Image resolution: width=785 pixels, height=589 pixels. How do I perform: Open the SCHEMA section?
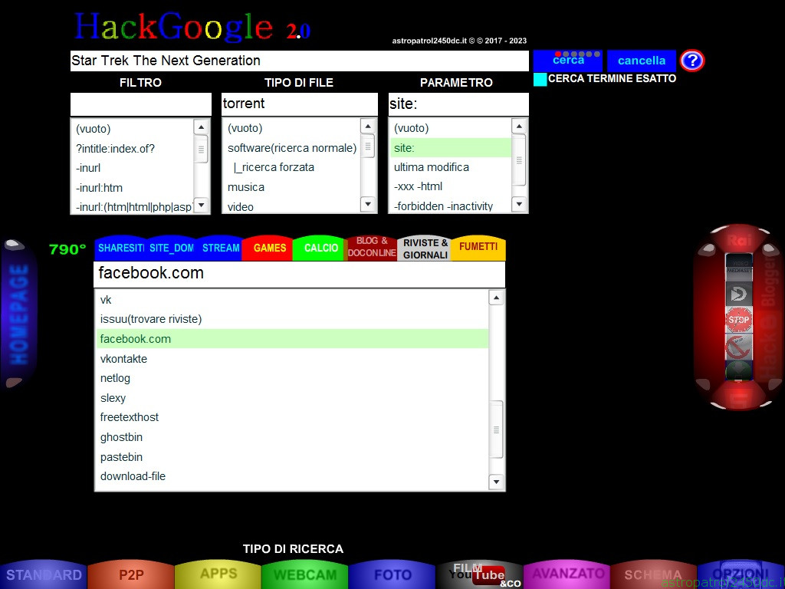[653, 574]
